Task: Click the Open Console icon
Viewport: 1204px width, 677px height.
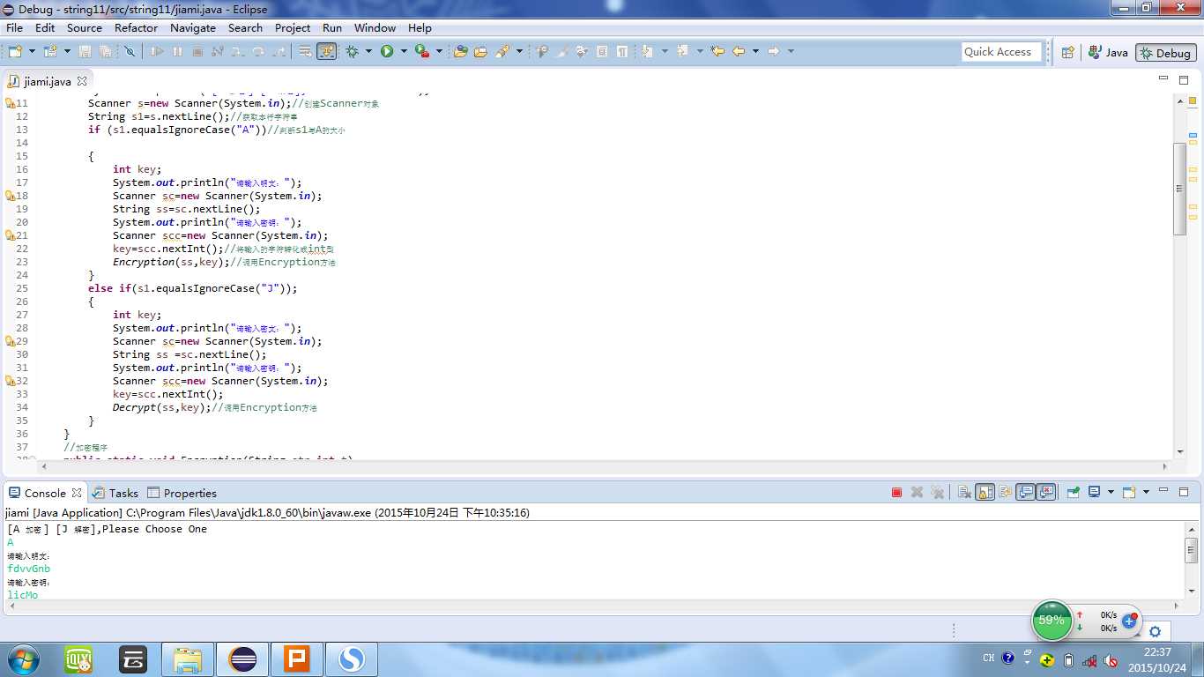Action: (x=1128, y=492)
